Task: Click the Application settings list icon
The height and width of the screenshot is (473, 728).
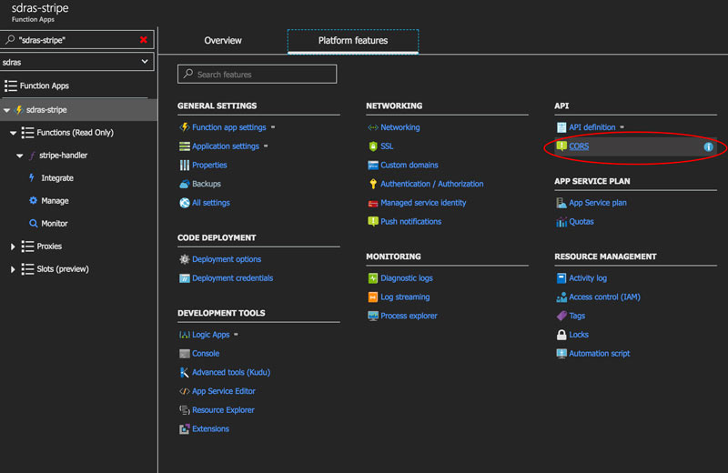Action: (x=185, y=146)
